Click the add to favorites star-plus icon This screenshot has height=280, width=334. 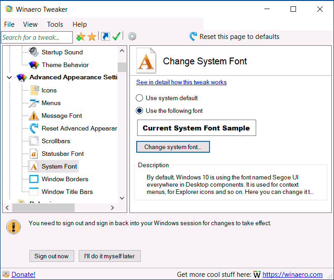tap(81, 37)
